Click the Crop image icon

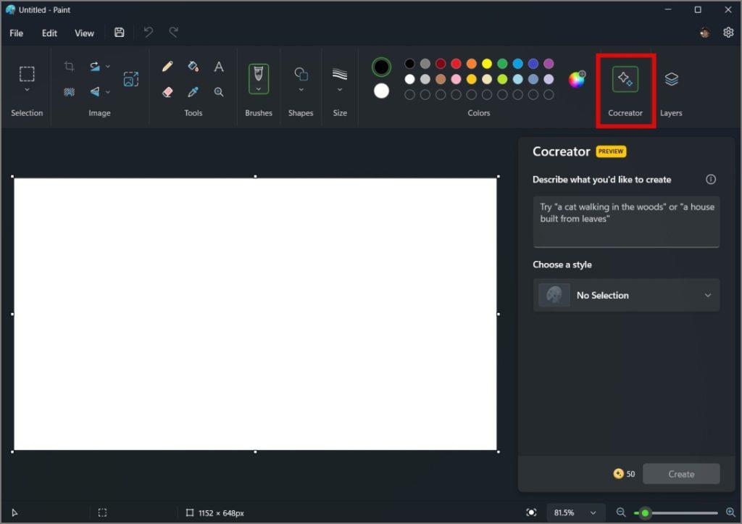coord(69,66)
